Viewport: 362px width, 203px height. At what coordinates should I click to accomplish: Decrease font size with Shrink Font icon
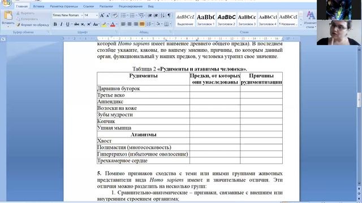pos(108,15)
